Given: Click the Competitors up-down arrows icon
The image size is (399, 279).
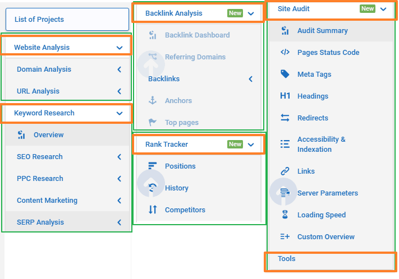Looking at the screenshot, I should (153, 210).
